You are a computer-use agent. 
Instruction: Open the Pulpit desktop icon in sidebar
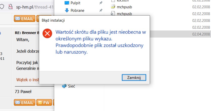click(67, 3)
